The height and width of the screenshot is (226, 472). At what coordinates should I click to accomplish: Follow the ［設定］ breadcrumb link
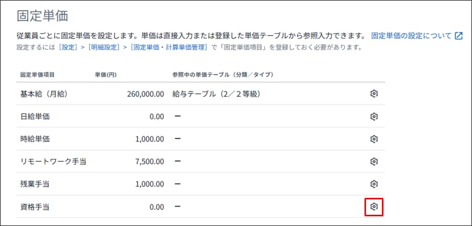click(x=69, y=48)
